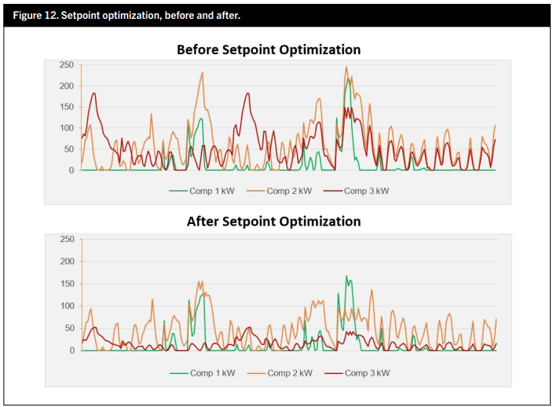Toggle Comp 2 kW legend in Before chart

289,191
